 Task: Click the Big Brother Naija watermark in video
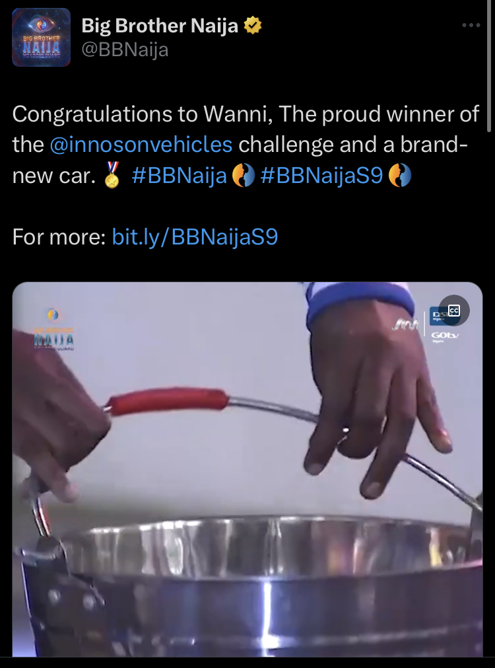[53, 330]
